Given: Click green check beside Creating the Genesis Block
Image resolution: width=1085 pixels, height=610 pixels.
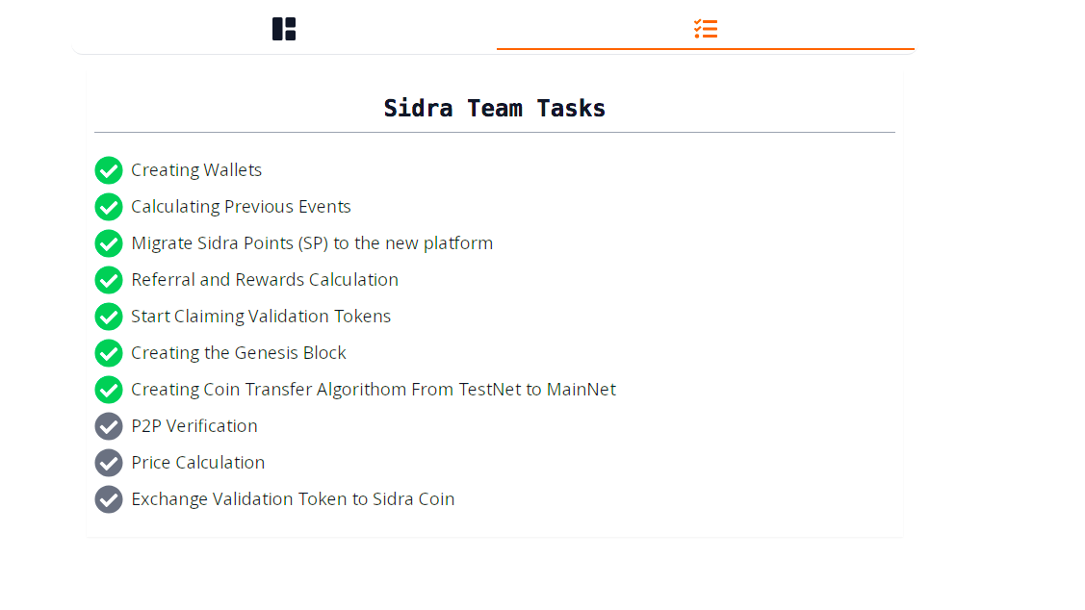Looking at the screenshot, I should point(109,353).
